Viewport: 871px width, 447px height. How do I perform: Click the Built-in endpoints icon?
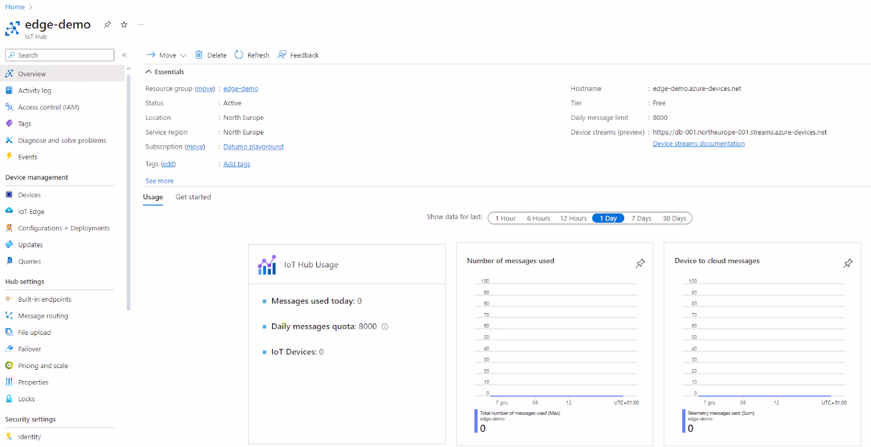9,299
